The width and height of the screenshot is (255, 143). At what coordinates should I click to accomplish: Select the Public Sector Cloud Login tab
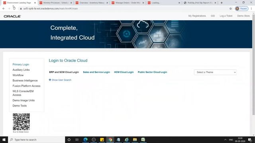(152, 72)
